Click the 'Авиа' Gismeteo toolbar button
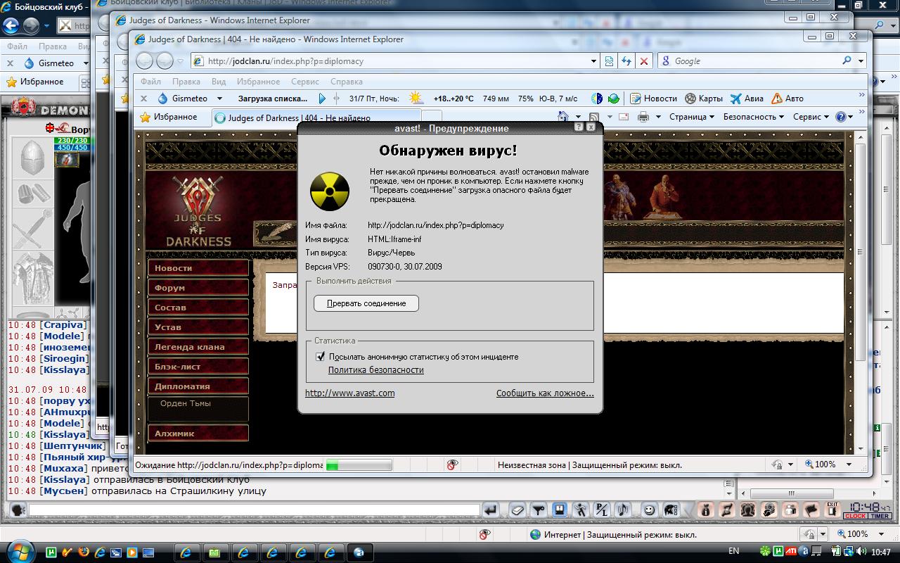The height and width of the screenshot is (563, 900). [x=747, y=99]
